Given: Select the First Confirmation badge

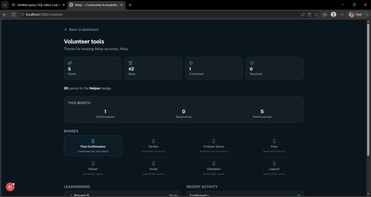Looking at the screenshot, I should 93,146.
